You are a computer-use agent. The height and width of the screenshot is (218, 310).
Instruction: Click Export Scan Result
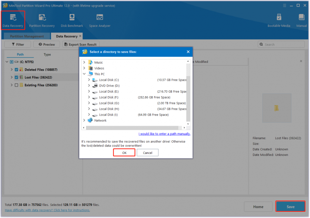(x=81, y=44)
